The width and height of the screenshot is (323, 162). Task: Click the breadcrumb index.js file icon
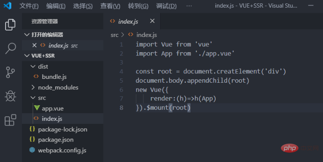[x=131, y=35]
